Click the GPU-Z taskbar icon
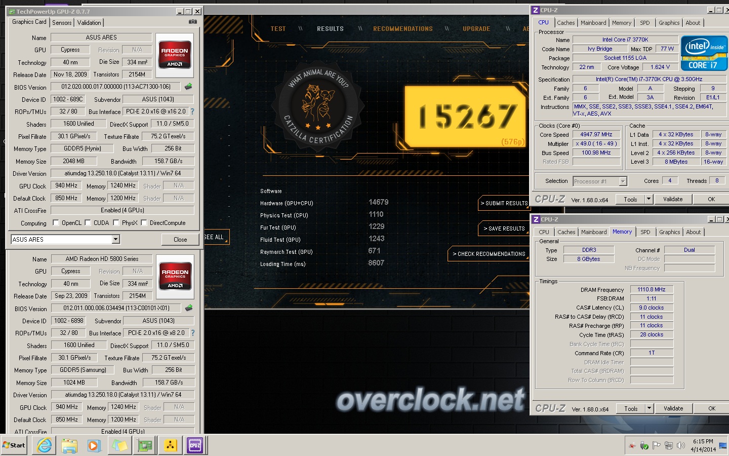 (x=145, y=445)
